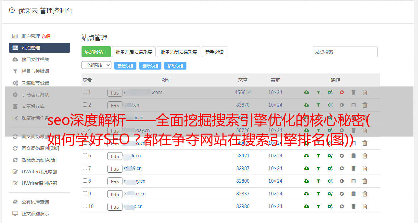Click the cloud upload icon in row 1

[x=307, y=92]
